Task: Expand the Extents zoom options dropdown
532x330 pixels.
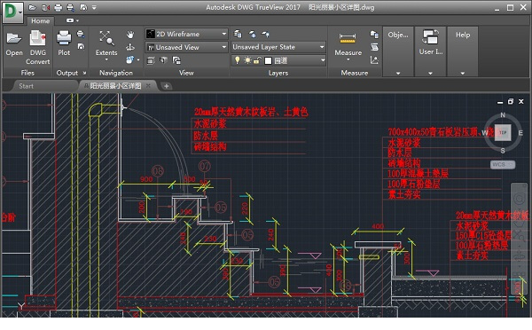Action: point(106,59)
